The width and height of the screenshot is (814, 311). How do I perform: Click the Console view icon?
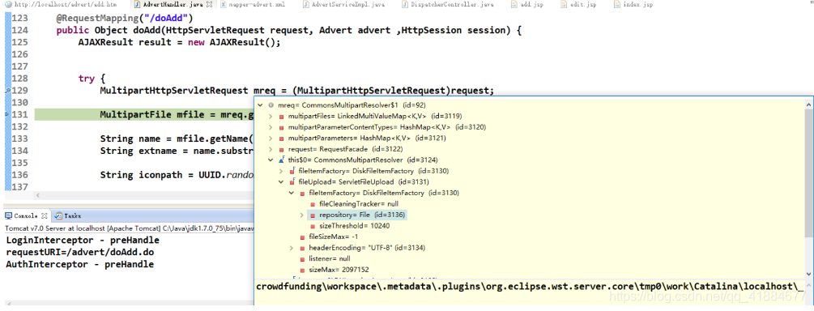coord(8,215)
